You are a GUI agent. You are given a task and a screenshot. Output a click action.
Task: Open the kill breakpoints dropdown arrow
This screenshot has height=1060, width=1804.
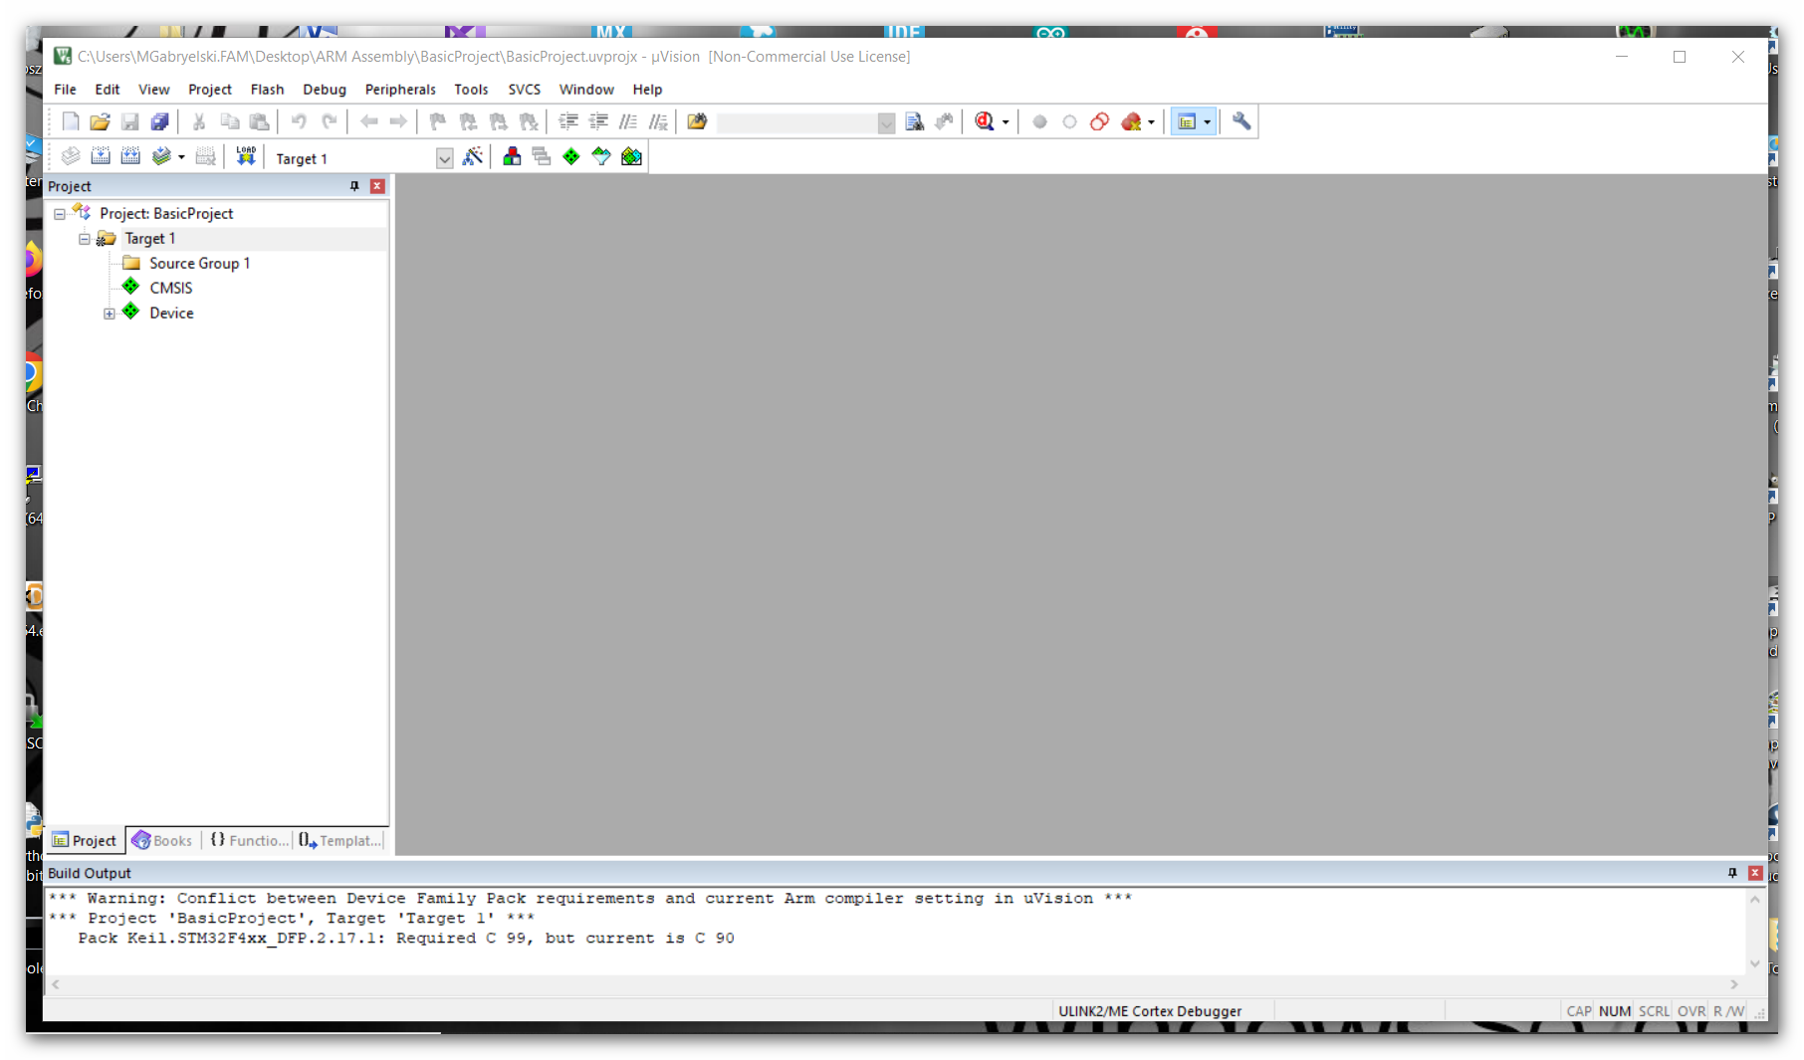click(x=1151, y=121)
